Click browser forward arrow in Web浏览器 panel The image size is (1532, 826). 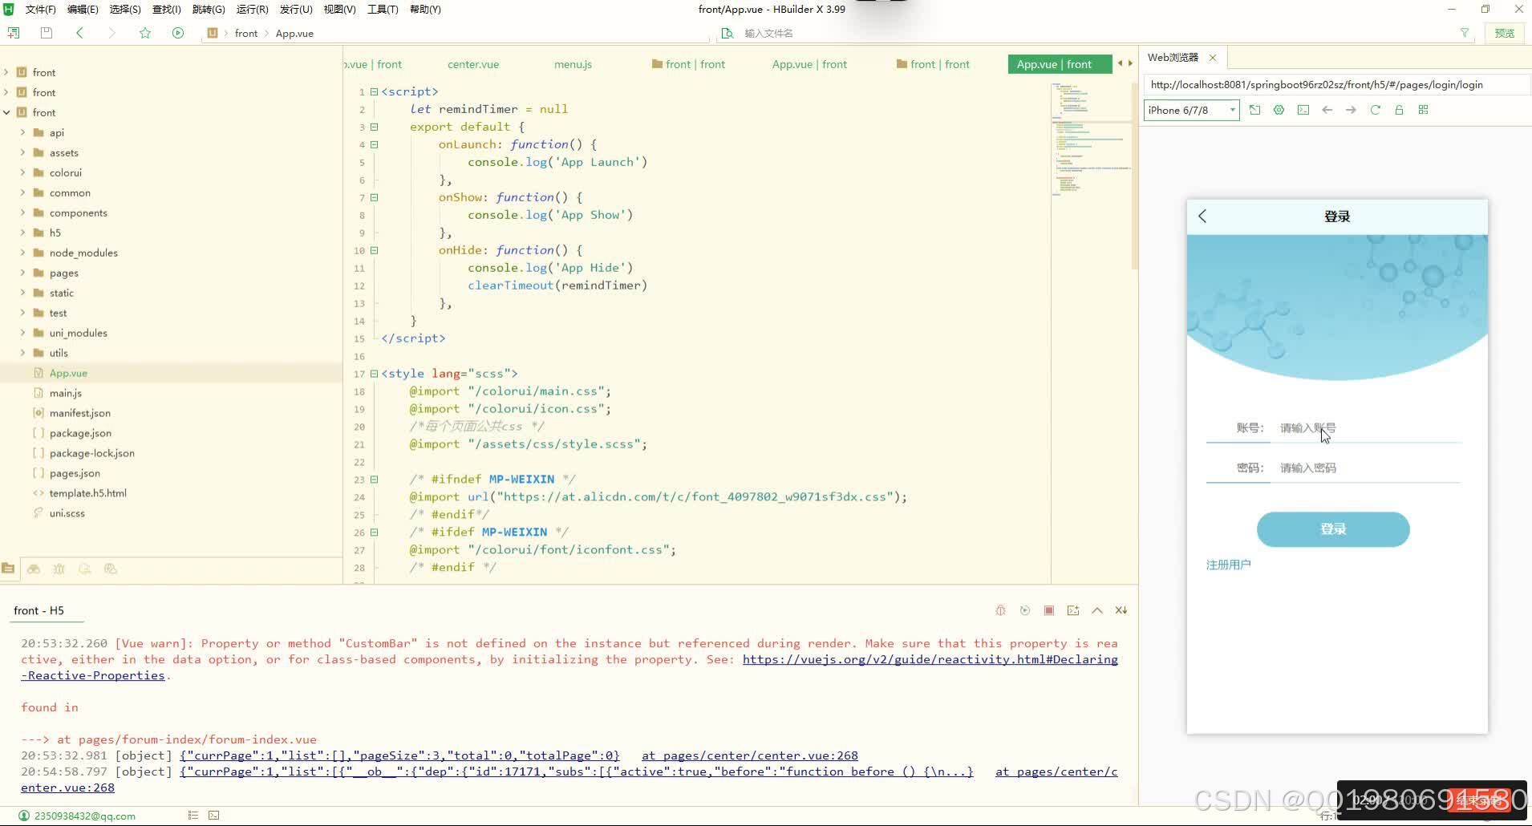[1351, 110]
